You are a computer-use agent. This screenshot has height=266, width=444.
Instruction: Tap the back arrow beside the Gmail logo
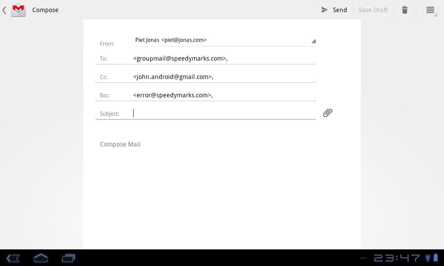[4, 10]
